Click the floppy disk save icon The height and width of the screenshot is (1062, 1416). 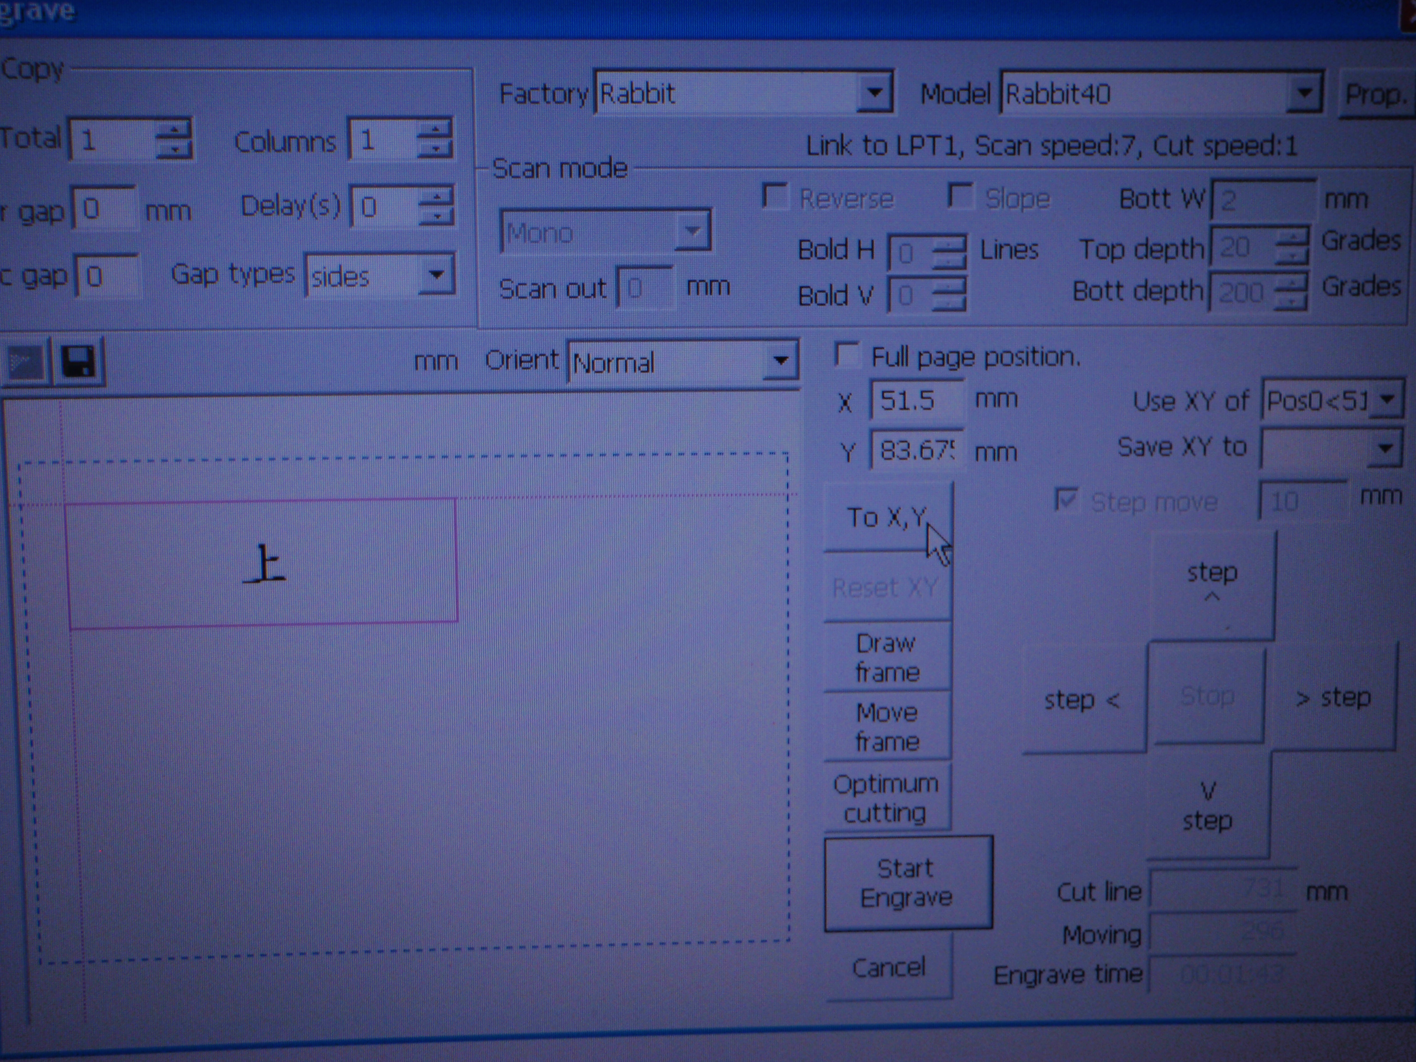pos(78,362)
